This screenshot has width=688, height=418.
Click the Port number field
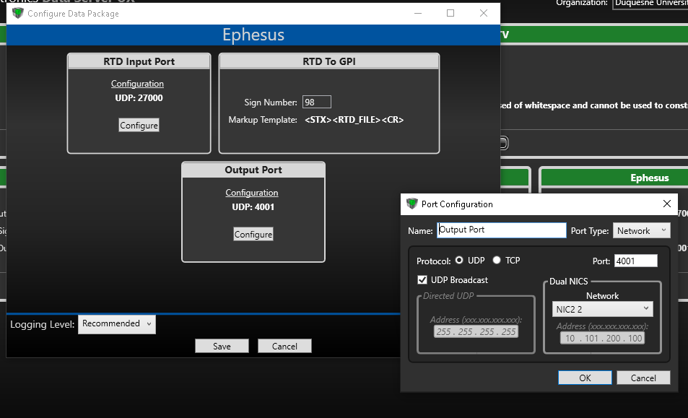[x=635, y=261]
